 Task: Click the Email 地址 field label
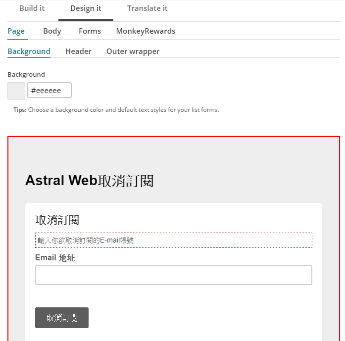[55, 258]
